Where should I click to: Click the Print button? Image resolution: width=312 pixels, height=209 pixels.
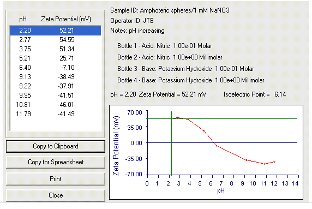coord(56,179)
